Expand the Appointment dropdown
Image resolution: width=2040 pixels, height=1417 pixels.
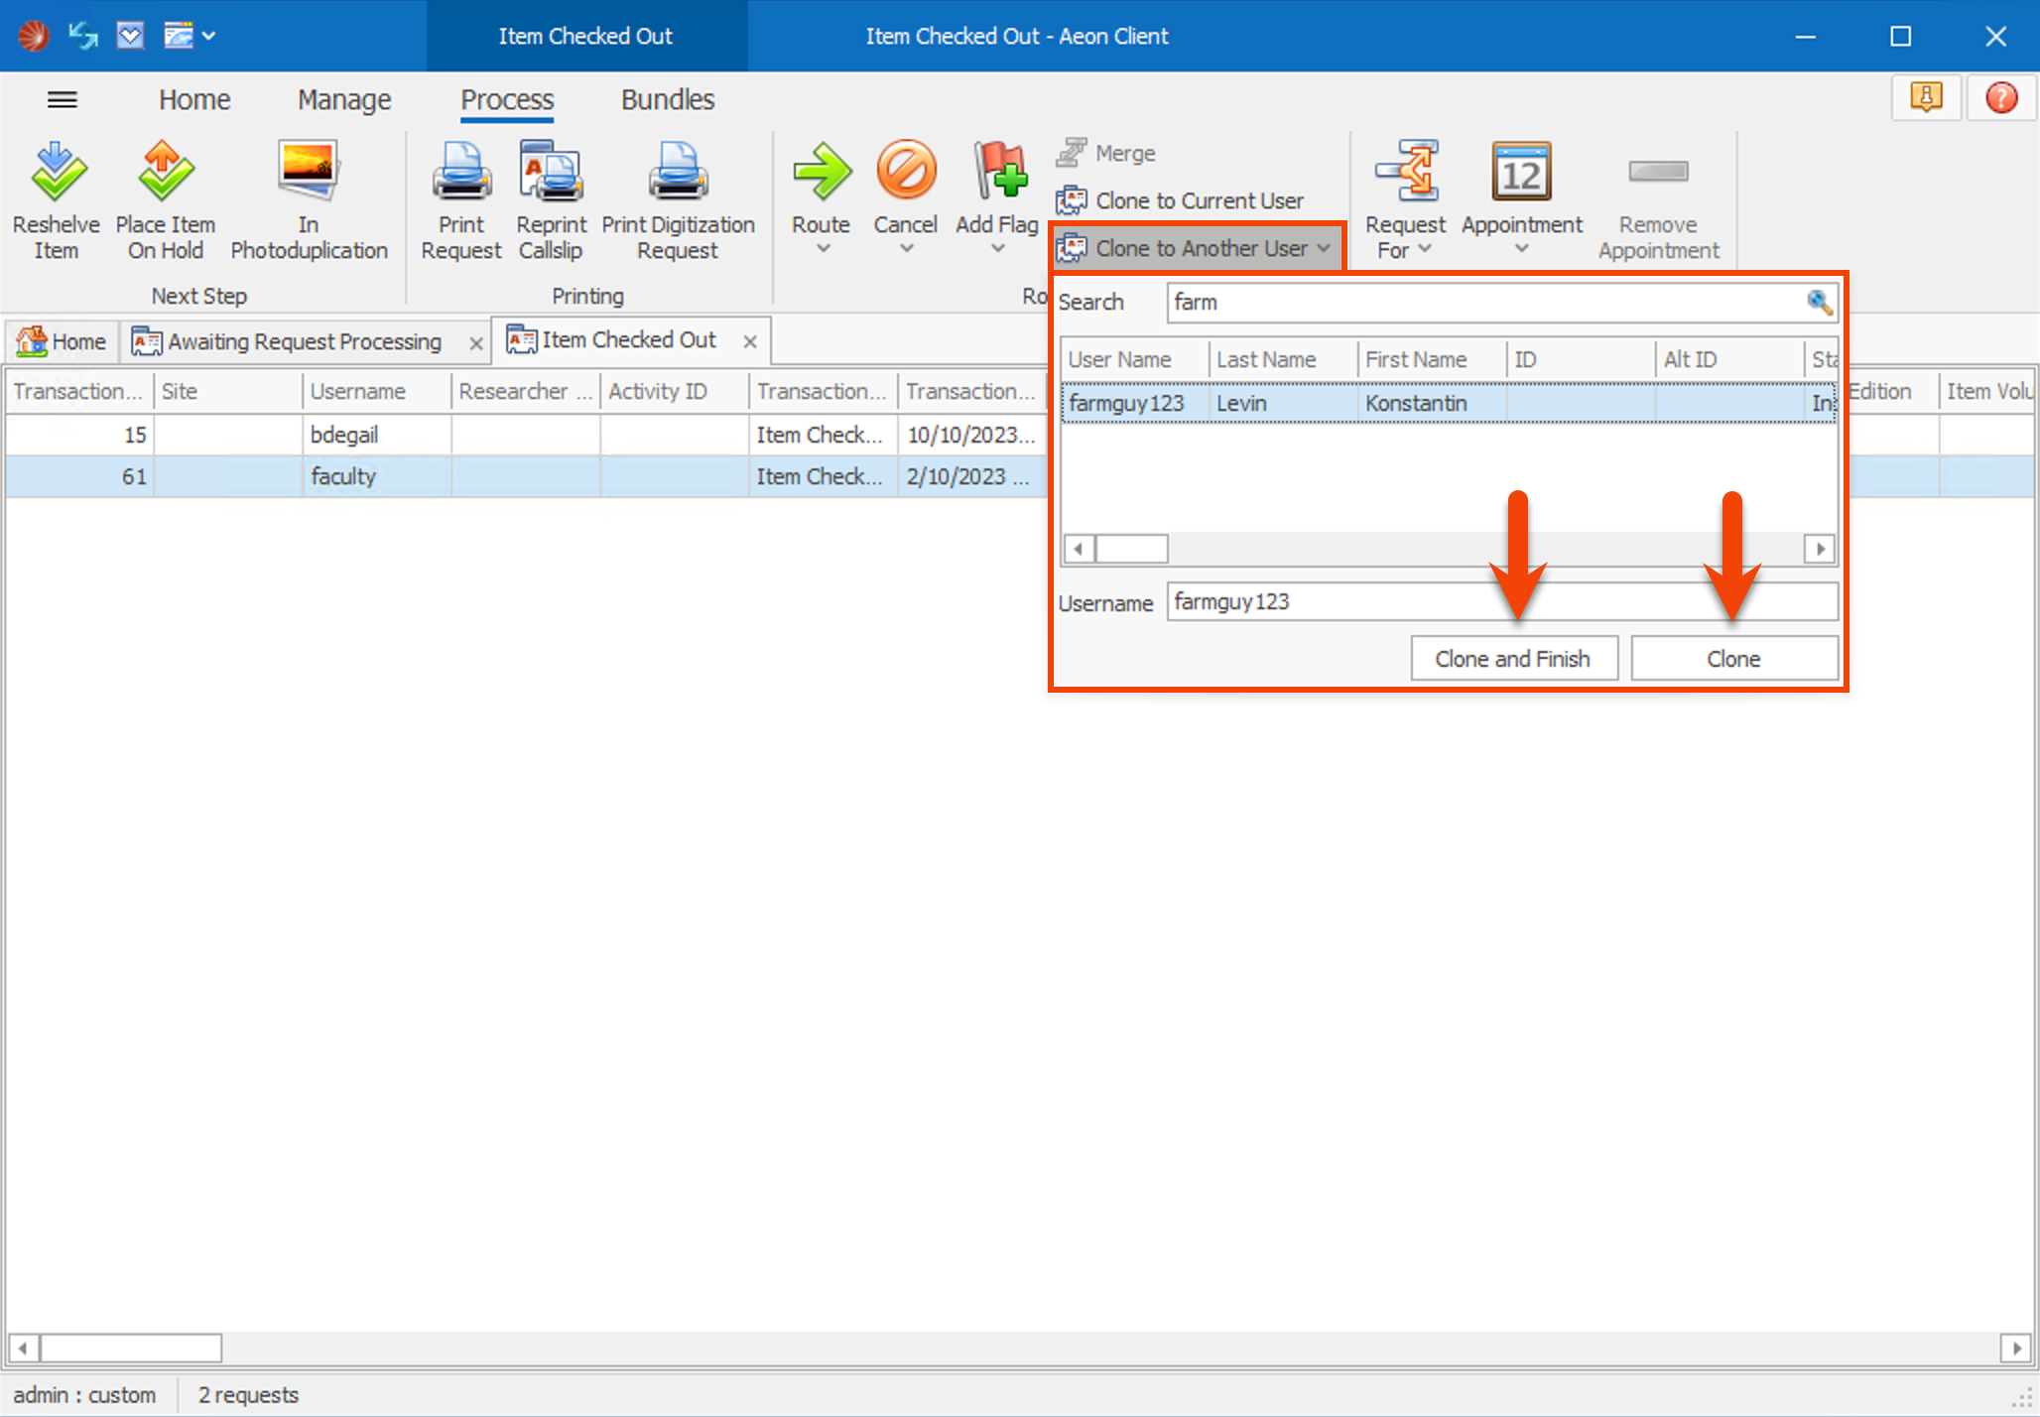point(1521,249)
